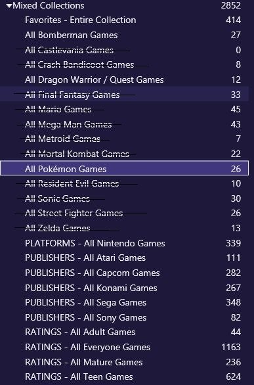The height and width of the screenshot is (385, 254).
Task: Open the All Bomberman Games collection
Action: [x=124, y=35]
